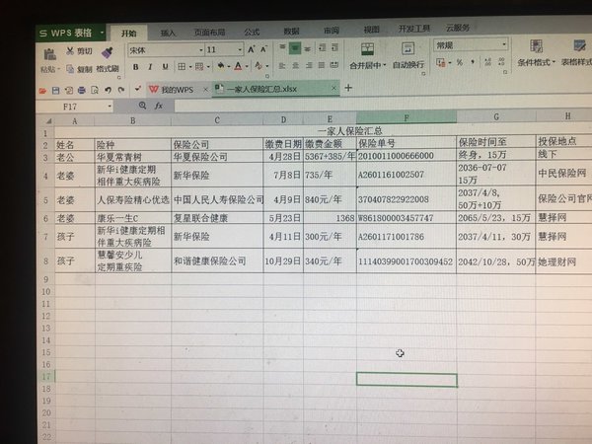This screenshot has height=444, width=592.
Task: Open Table Style (表格样式)
Action: click(x=576, y=52)
